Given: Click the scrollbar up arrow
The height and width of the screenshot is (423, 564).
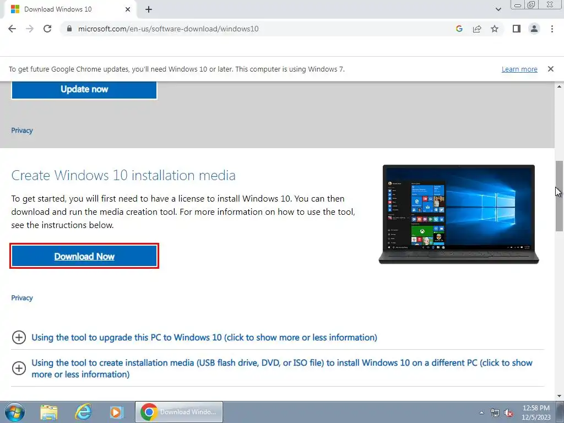Looking at the screenshot, I should click(x=559, y=86).
